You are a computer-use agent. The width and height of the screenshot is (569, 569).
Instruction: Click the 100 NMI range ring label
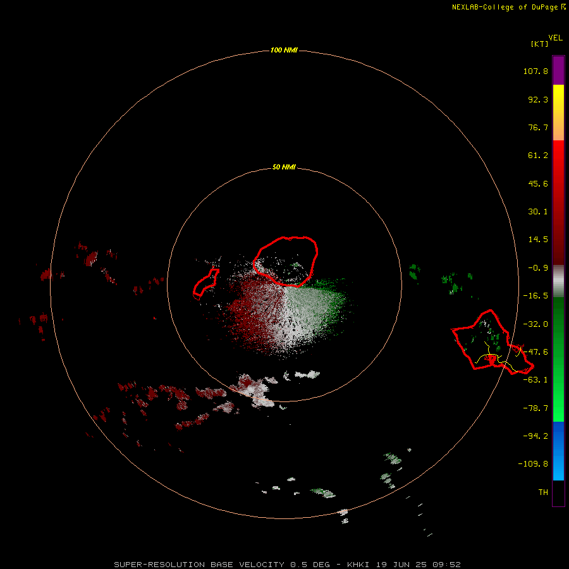(x=284, y=50)
